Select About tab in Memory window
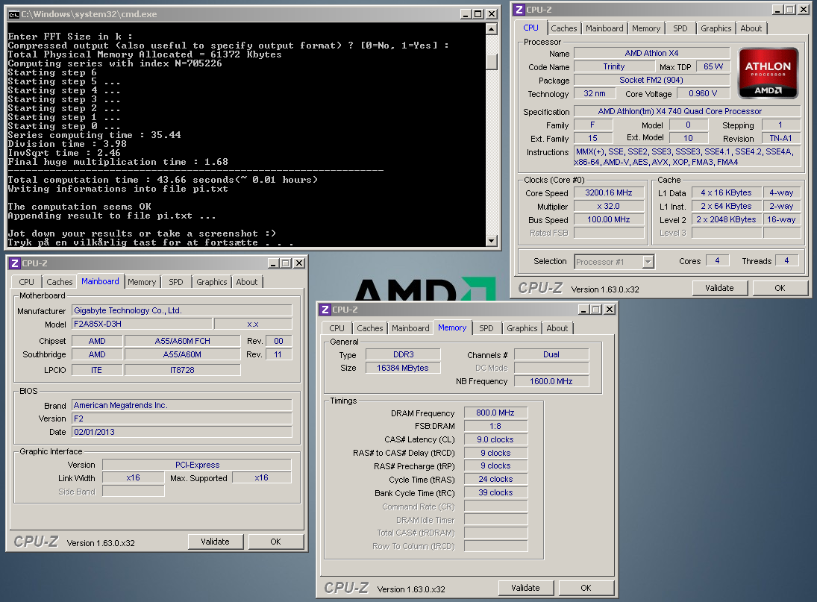 (557, 328)
